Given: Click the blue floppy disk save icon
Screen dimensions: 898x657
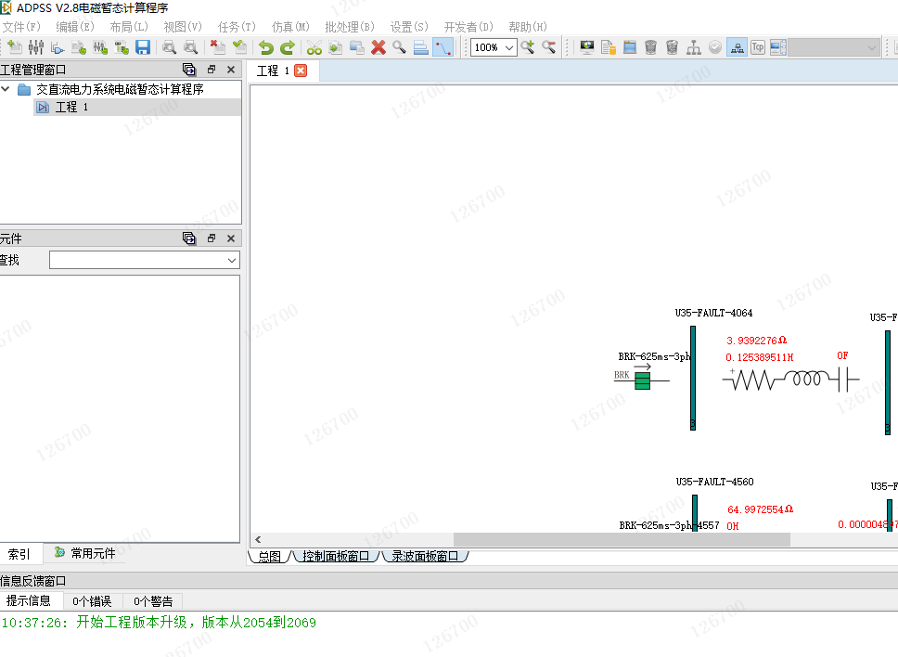Looking at the screenshot, I should point(143,47).
